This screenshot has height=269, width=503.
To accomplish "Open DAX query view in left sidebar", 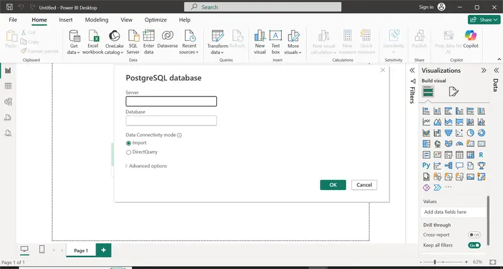I will point(8,117).
